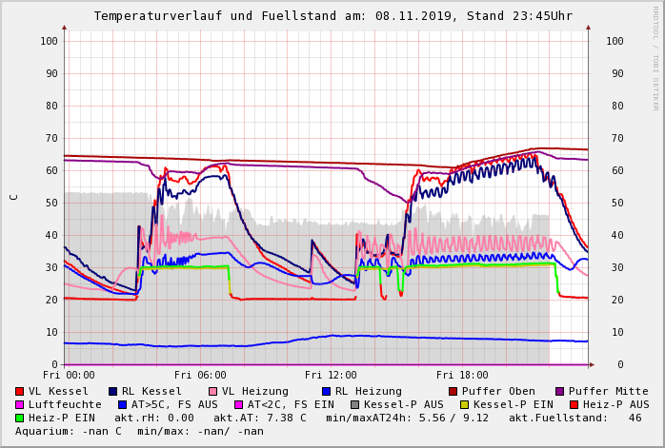The height and width of the screenshot is (448, 665).
Task: Click the dark blue RL Kessel legend swatch
Action: [112, 391]
